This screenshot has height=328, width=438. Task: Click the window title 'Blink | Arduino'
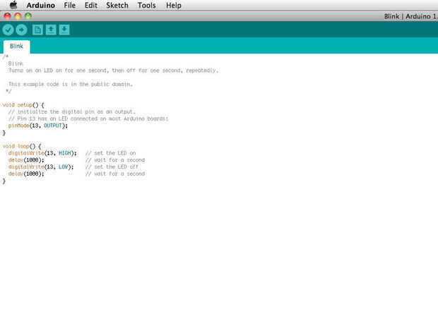[410, 16]
